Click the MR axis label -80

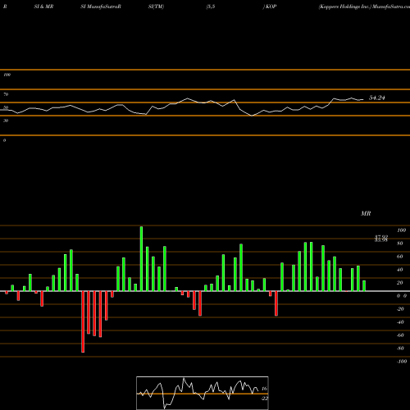(x=400, y=348)
